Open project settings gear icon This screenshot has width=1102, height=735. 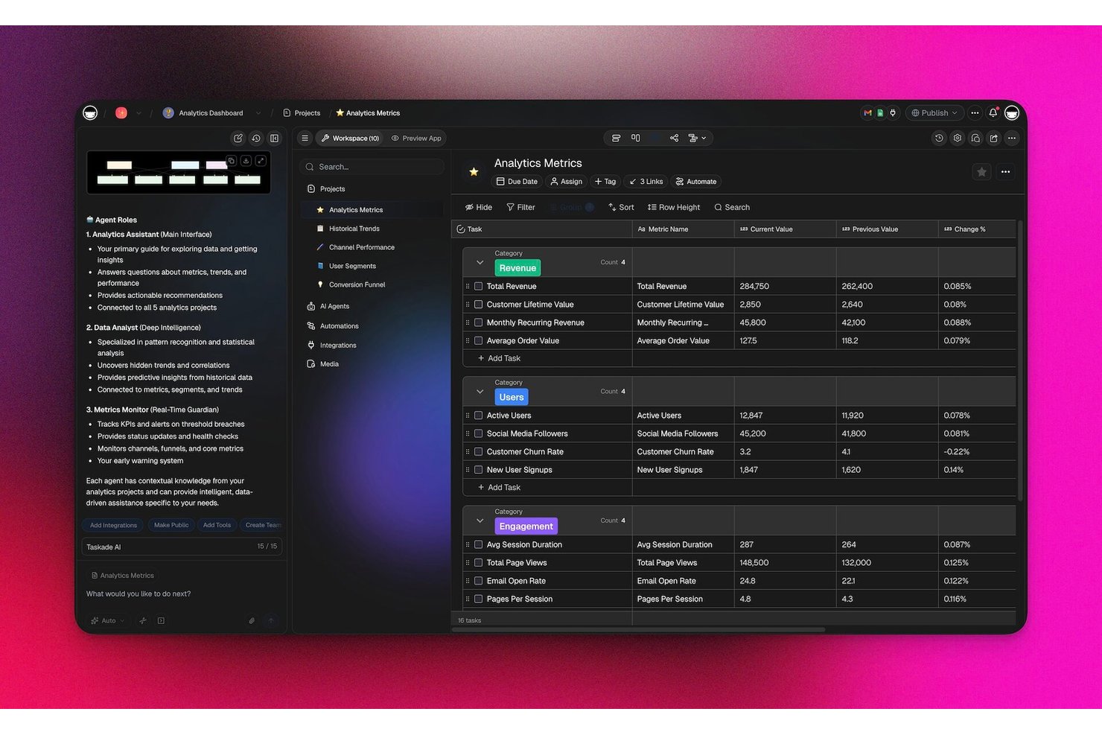coord(958,138)
